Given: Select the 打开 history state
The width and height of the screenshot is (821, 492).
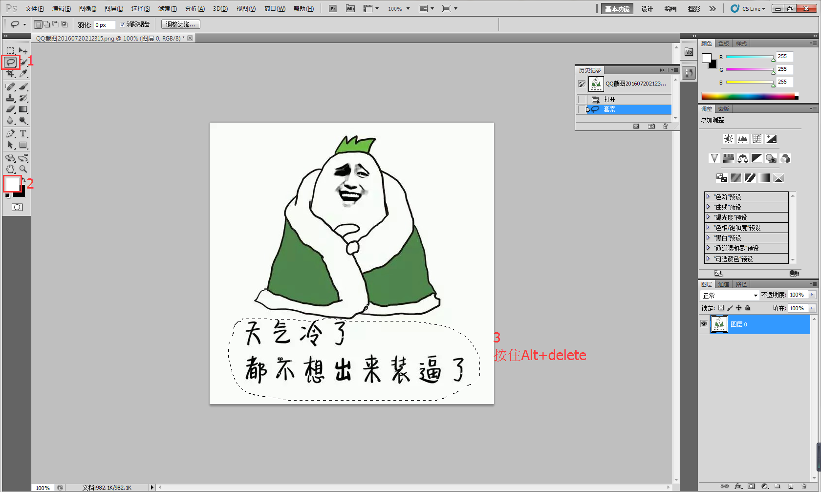Looking at the screenshot, I should point(624,99).
